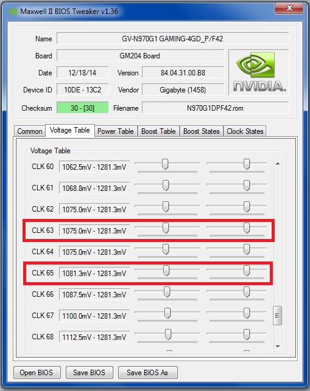
Task: Click the CLK 63 voltage value field
Action: tap(94, 230)
